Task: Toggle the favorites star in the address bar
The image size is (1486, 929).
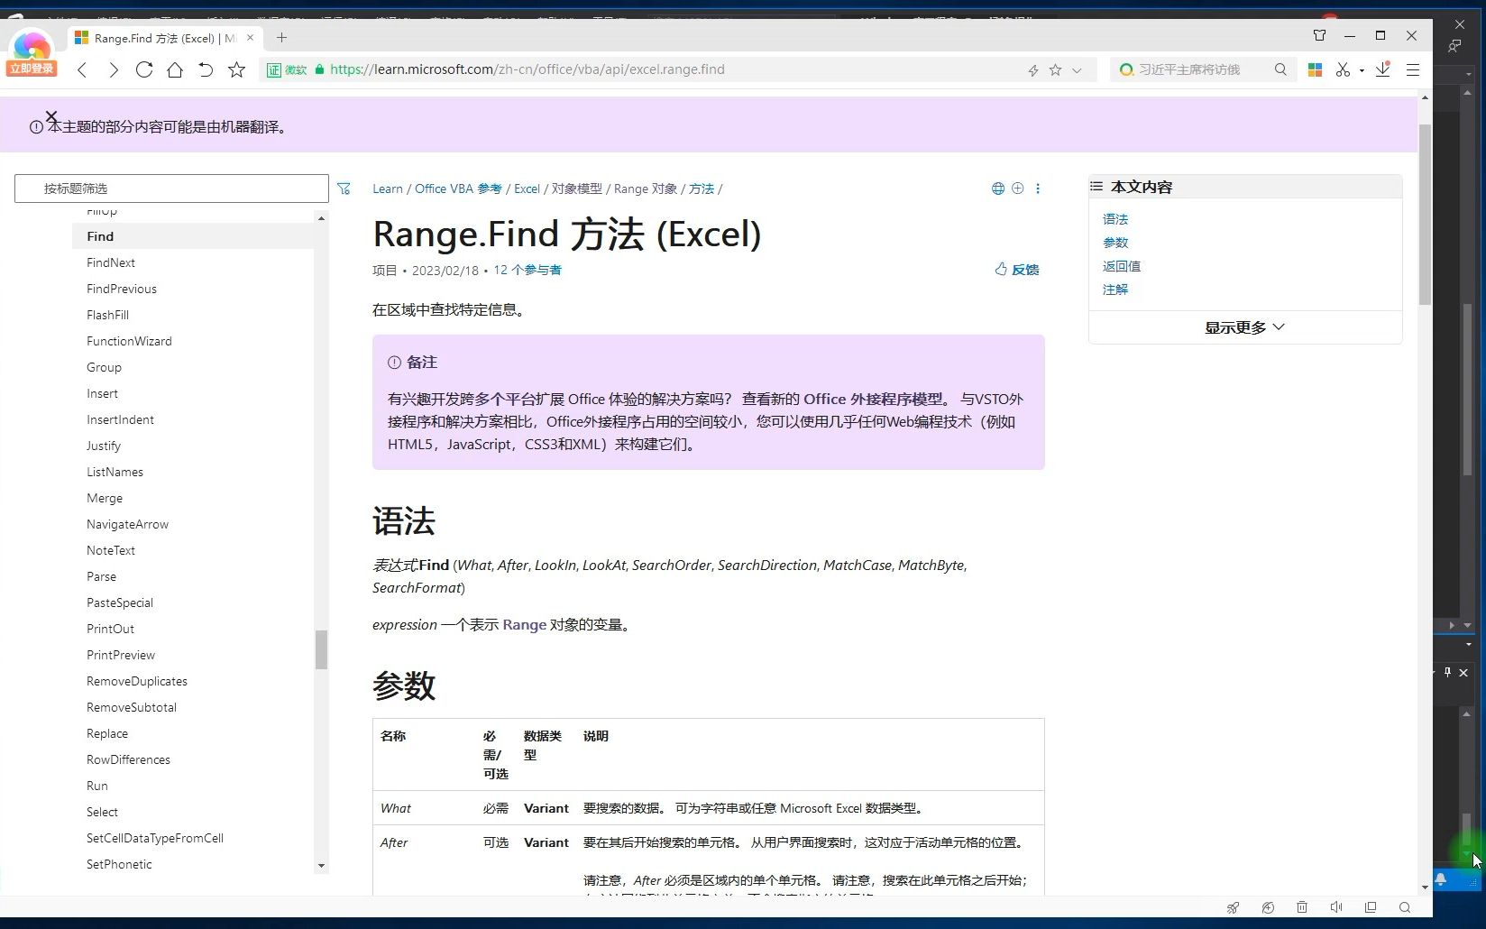Action: pos(1054,69)
